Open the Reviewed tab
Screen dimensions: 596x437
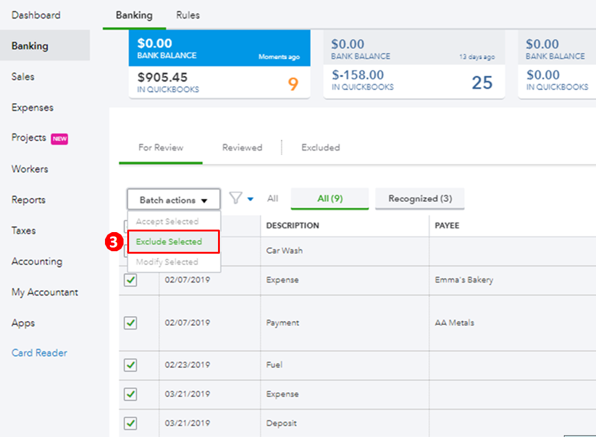pos(242,148)
